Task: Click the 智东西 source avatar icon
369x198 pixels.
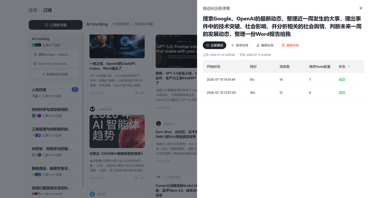Action: [x=92, y=194]
